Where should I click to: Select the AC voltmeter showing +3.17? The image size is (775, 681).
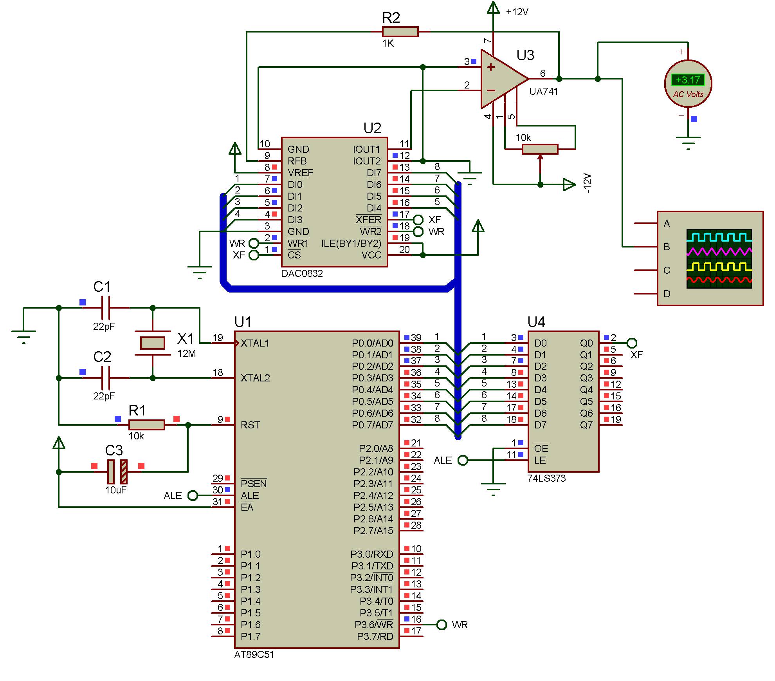pyautogui.click(x=688, y=84)
